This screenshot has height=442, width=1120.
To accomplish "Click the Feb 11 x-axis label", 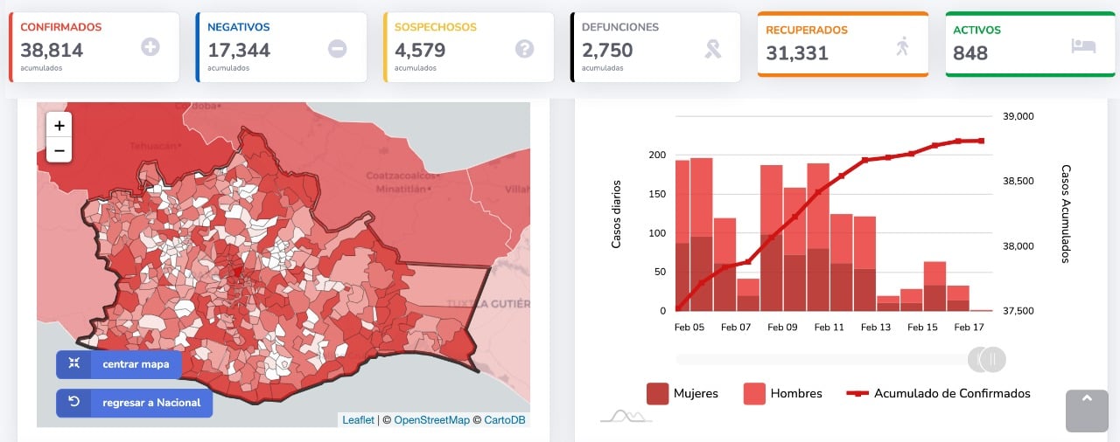I will click(829, 328).
